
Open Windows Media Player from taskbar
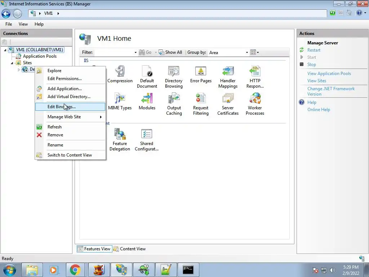point(53,270)
